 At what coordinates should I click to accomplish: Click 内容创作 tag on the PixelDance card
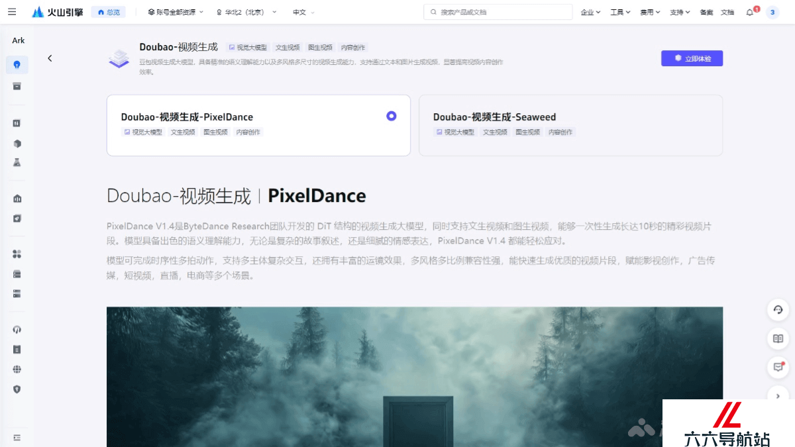pos(248,132)
